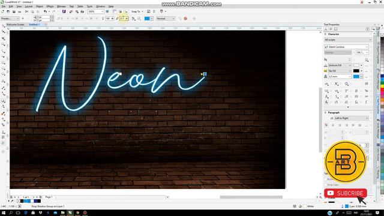Click the Windows Start button
The height and width of the screenshot is (216, 384).
point(4,213)
